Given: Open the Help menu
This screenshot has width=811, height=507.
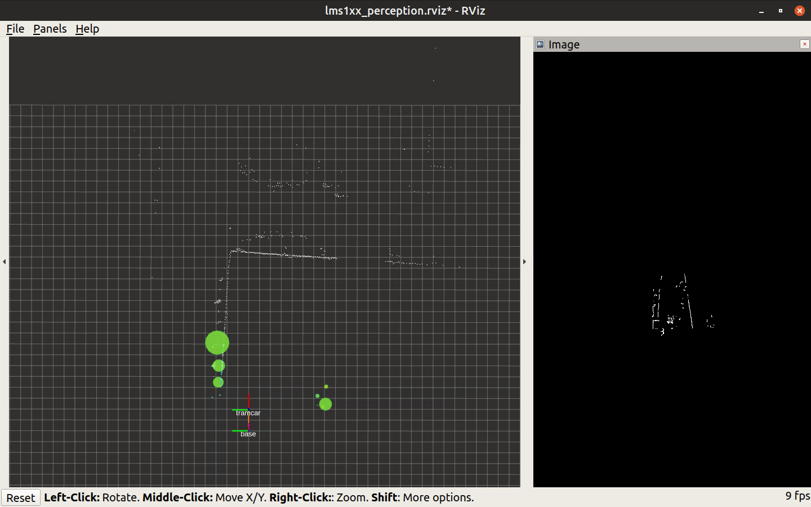Looking at the screenshot, I should click(87, 29).
